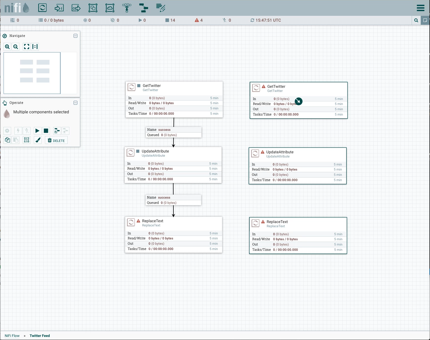The height and width of the screenshot is (340, 430).
Task: Select the UpdateAttribute processor showing a warning
Action: [x=298, y=166]
